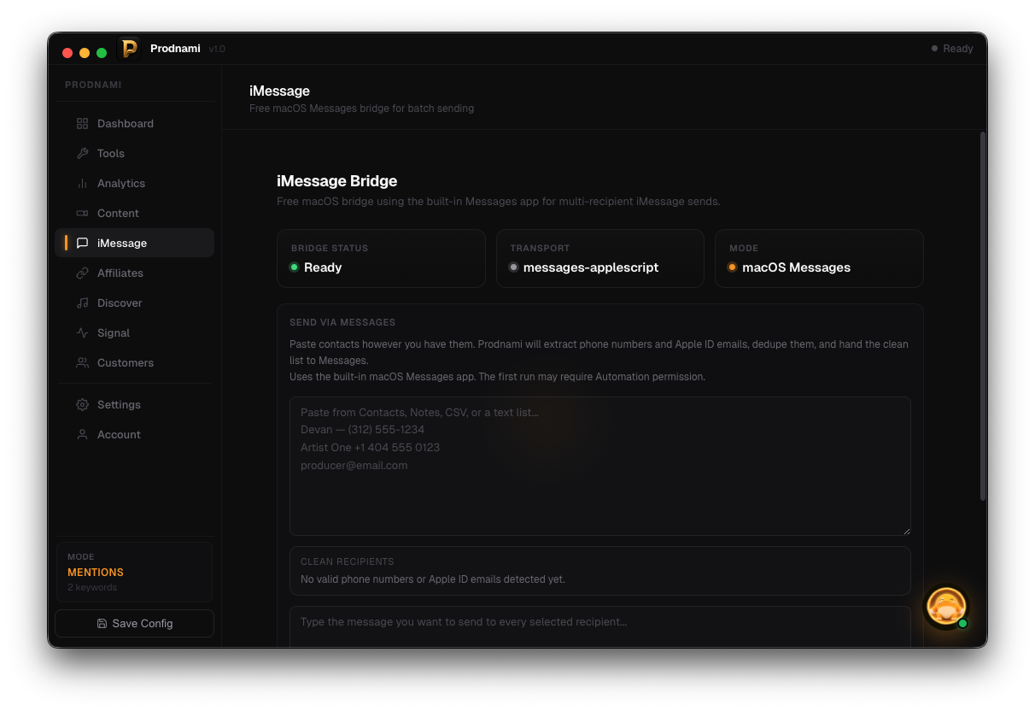
Task: Click the Ready status in title bar
Action: click(x=952, y=49)
